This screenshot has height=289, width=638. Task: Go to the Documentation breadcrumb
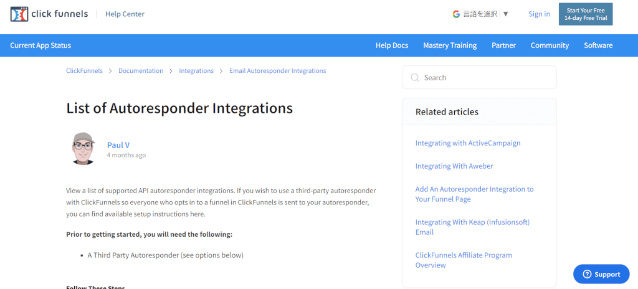tap(141, 71)
